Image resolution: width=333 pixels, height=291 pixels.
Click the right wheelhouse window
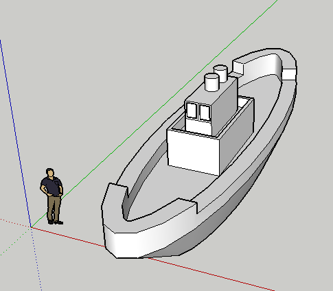coord(205,113)
